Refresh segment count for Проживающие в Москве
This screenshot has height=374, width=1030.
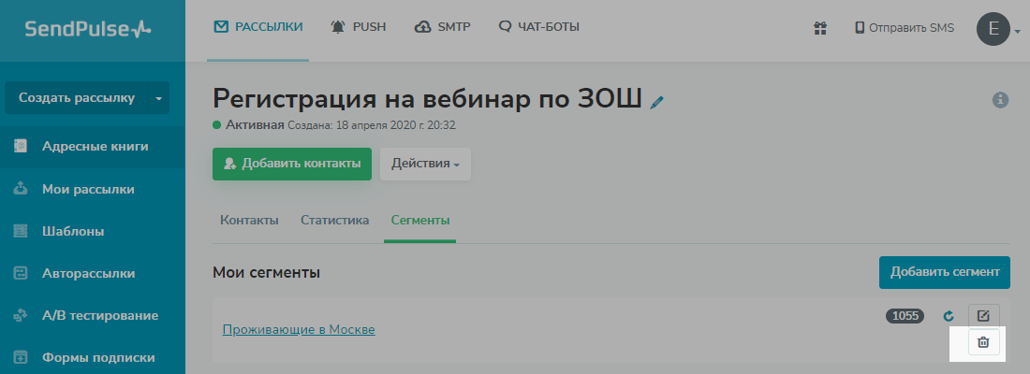[949, 316]
